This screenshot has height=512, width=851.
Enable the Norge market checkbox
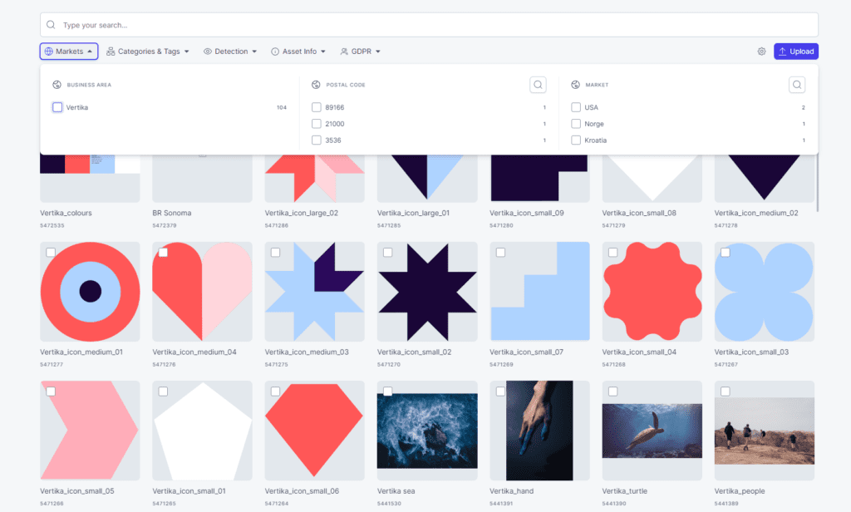[x=576, y=124]
